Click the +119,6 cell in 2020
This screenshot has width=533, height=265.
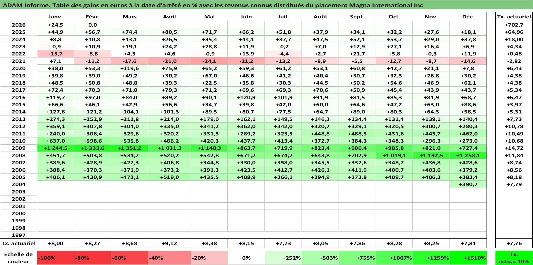tap(130, 68)
